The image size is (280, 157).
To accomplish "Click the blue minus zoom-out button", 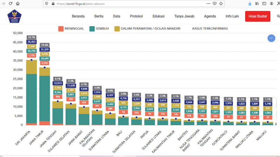I will pyautogui.click(x=271, y=38).
